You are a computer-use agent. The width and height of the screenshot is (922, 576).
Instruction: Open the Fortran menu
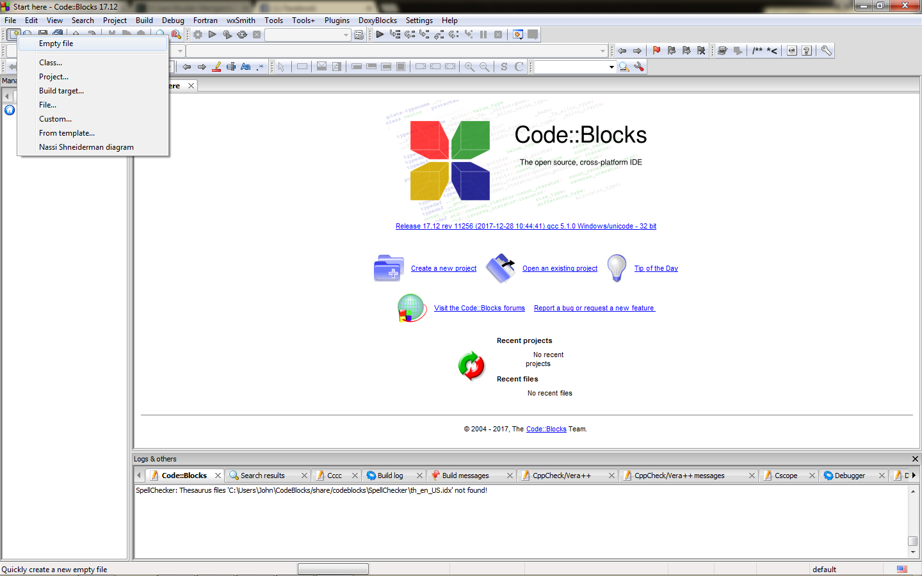(206, 20)
